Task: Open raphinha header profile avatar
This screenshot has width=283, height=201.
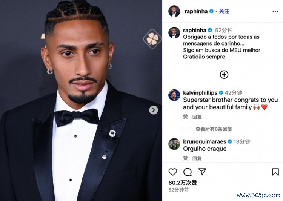Action: click(174, 11)
